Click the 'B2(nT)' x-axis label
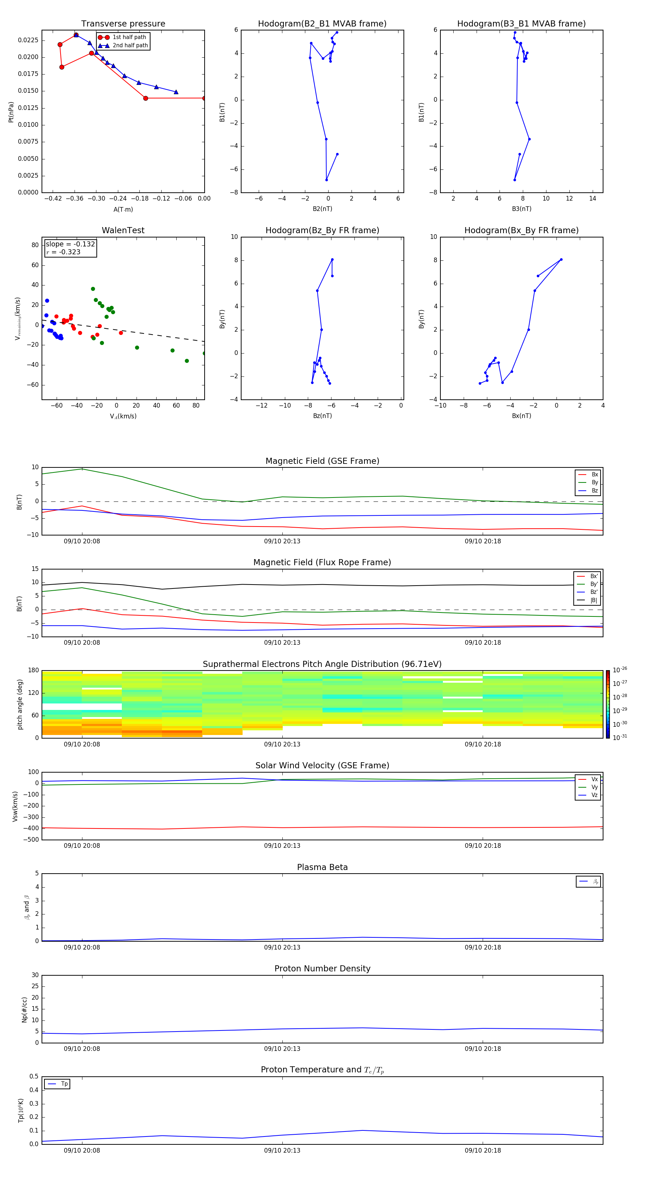 tap(322, 209)
